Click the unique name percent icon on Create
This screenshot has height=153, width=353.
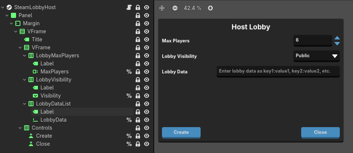129,136
